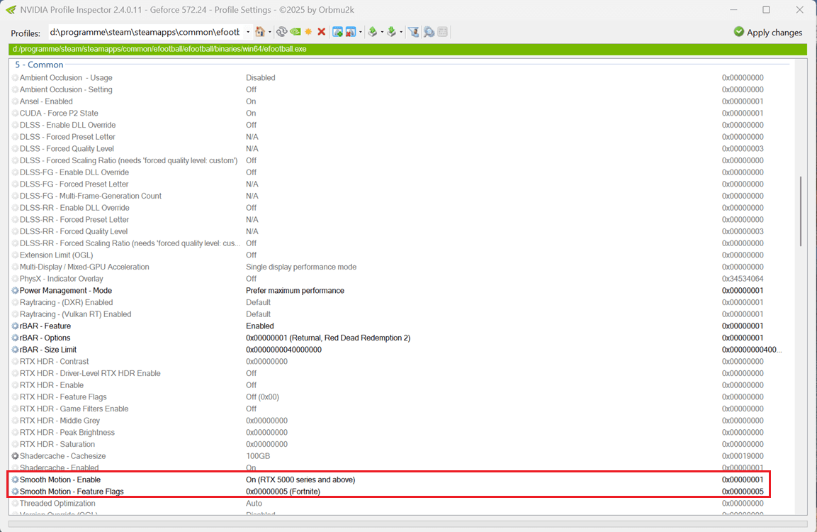Select the 'Extension Limit (OGL)' setting
The width and height of the screenshot is (817, 532).
point(56,255)
